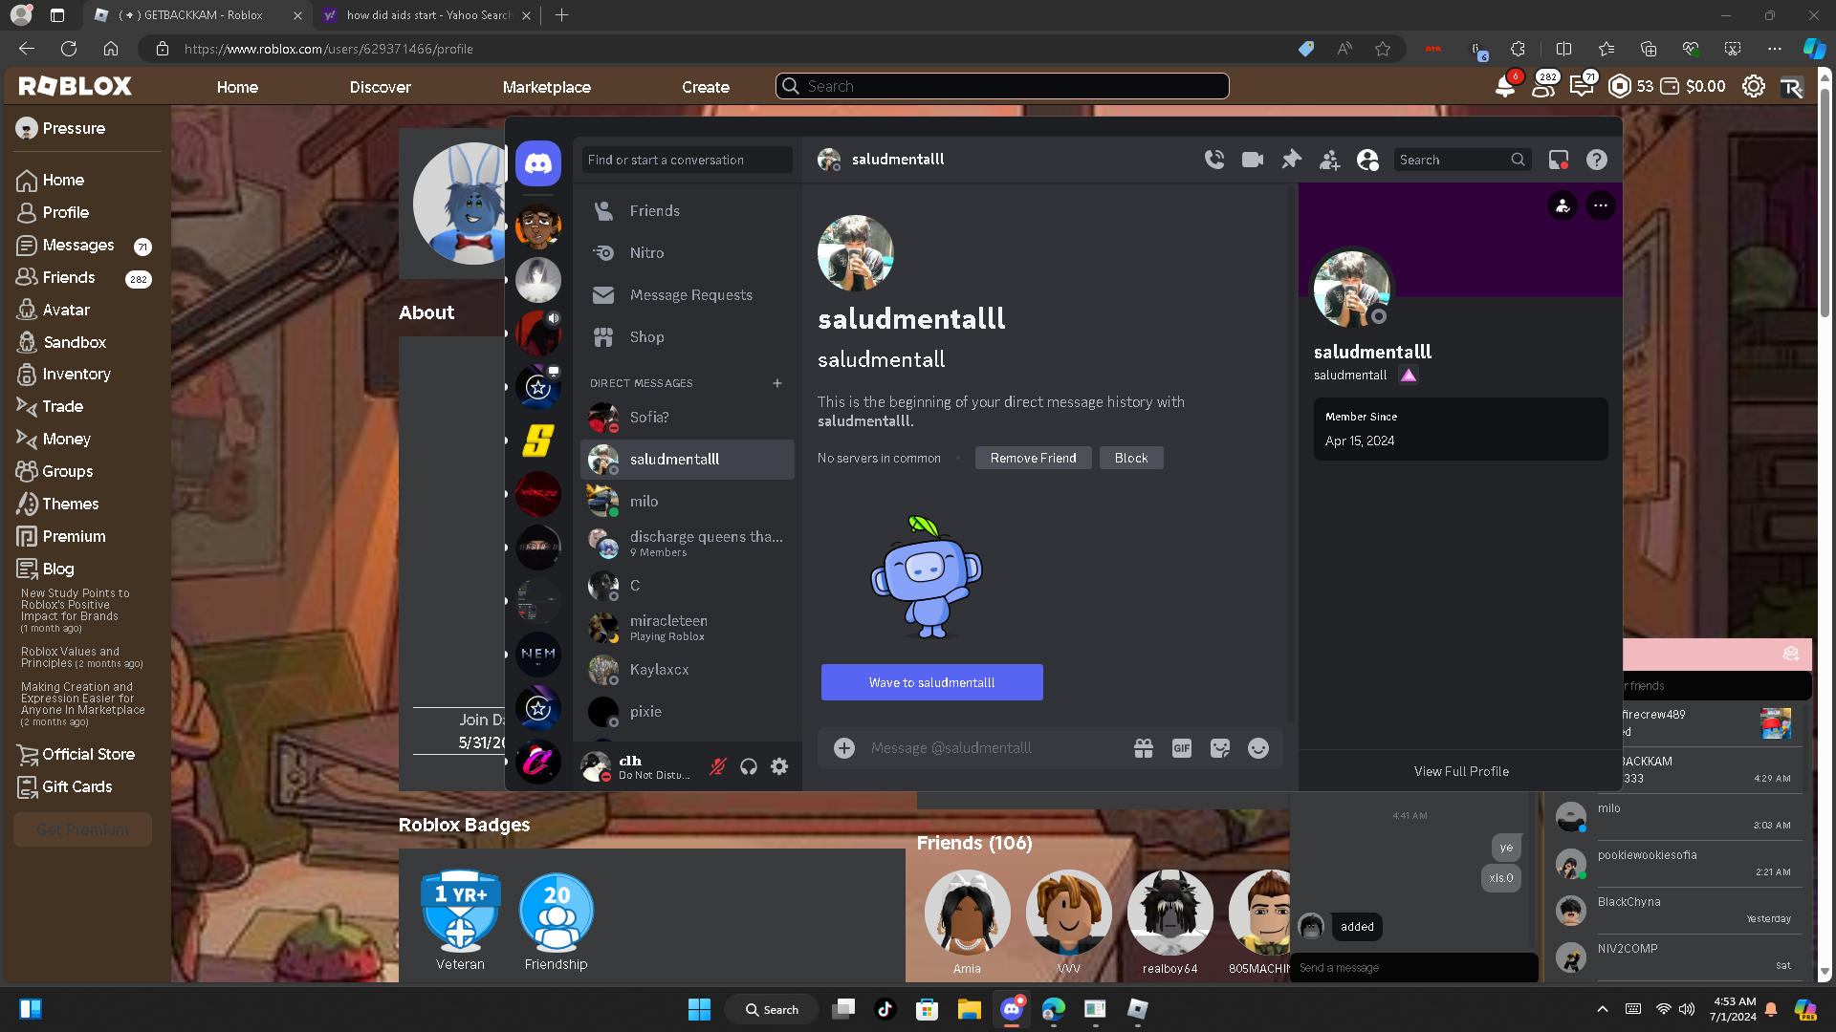
Task: Open realboy64 Roblox friend avatar
Action: [x=1169, y=914]
